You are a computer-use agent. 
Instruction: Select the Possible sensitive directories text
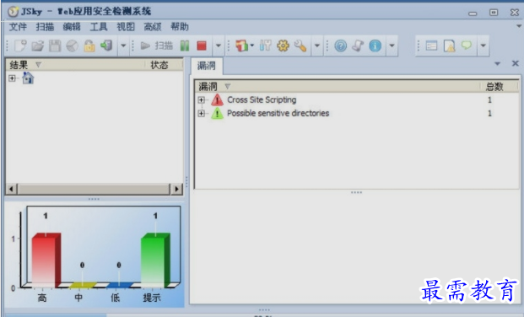coord(278,113)
